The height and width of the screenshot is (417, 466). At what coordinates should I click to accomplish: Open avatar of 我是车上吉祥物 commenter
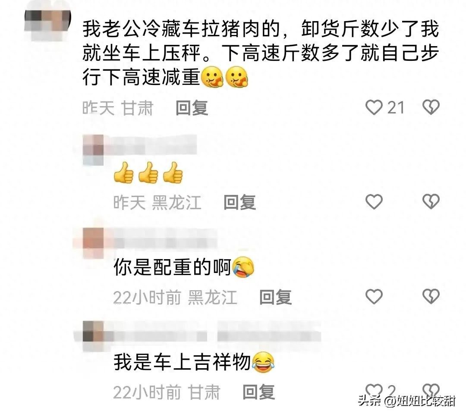[x=93, y=336]
